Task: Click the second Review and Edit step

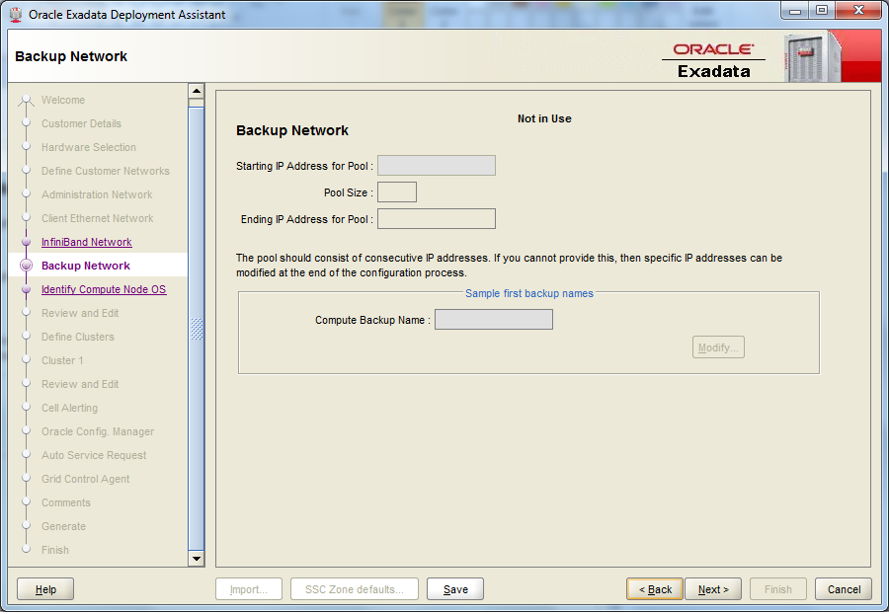Action: point(80,385)
